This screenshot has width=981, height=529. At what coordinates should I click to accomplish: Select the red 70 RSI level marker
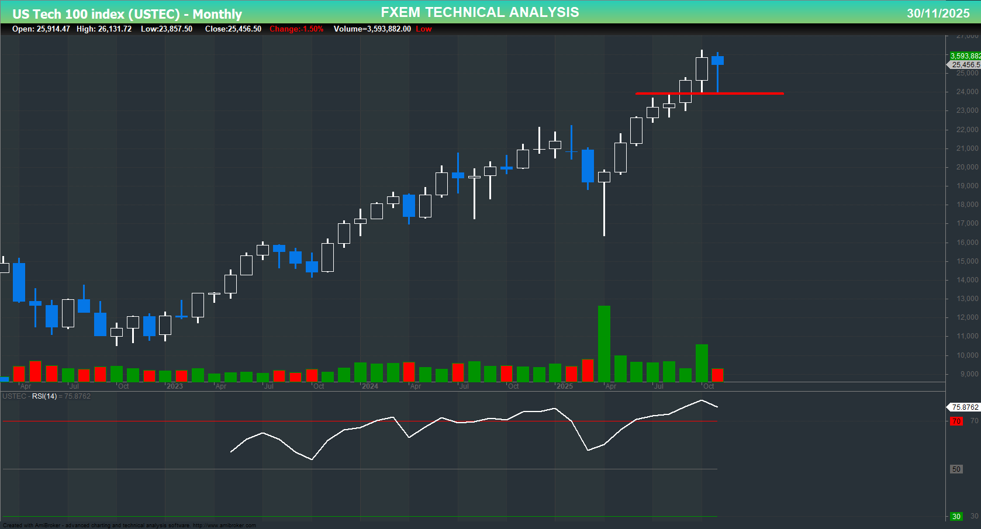pos(955,421)
